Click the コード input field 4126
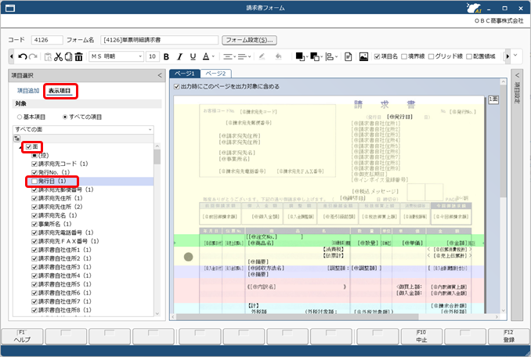Image resolution: width=531 pixels, height=357 pixels. coord(47,40)
